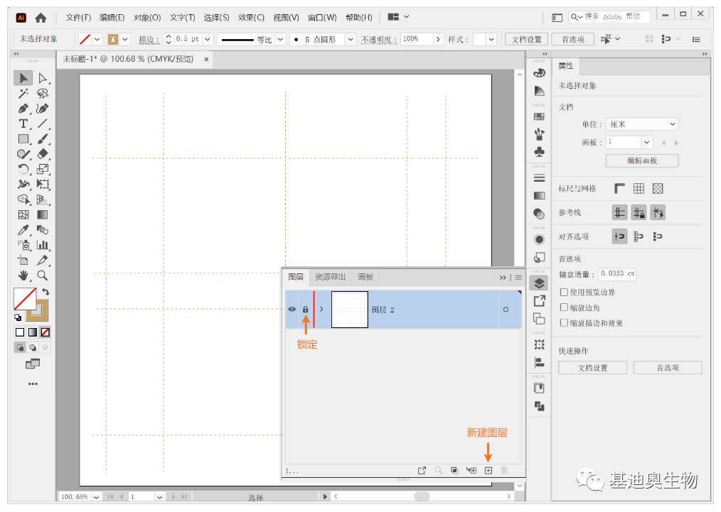Click 编辑画板 button
The height and width of the screenshot is (512, 721).
click(x=642, y=160)
